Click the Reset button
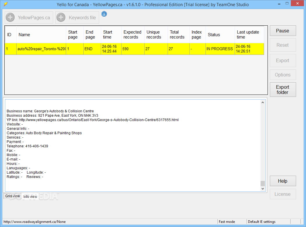 283,45
